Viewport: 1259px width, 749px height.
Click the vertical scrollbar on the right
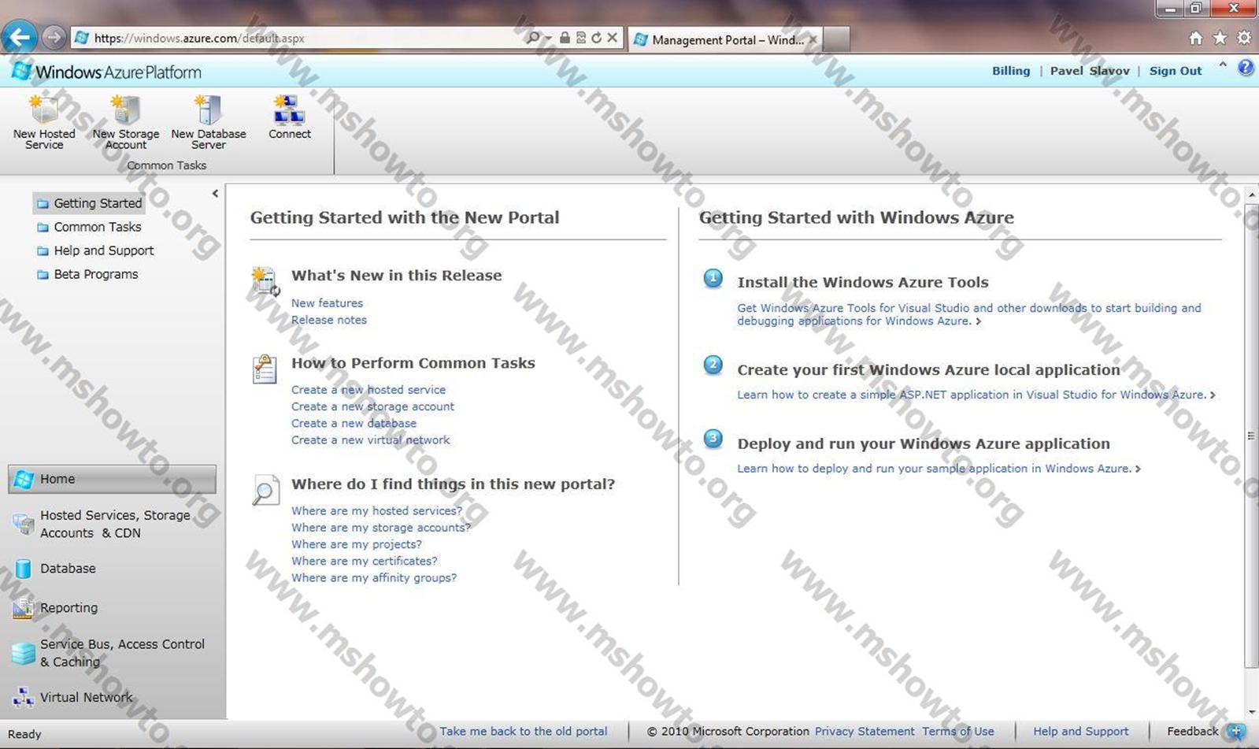tap(1251, 436)
